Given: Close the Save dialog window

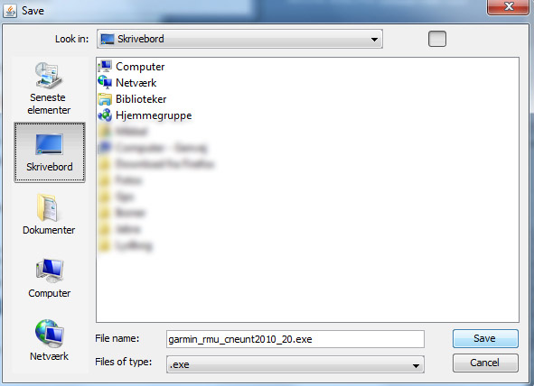Looking at the screenshot, I should [x=508, y=7].
